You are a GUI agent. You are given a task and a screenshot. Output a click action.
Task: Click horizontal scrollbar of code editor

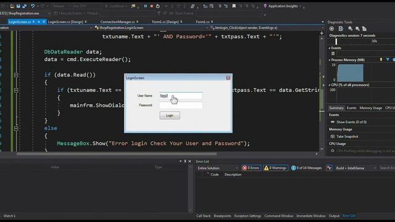117,154
